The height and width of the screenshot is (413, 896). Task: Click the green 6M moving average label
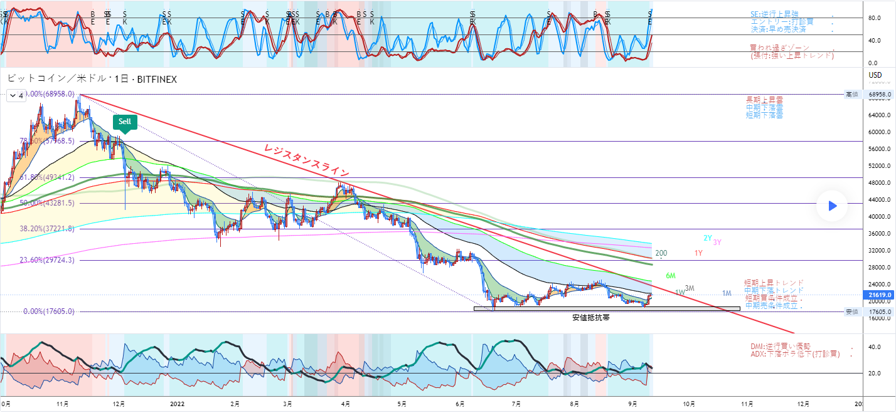(x=671, y=276)
